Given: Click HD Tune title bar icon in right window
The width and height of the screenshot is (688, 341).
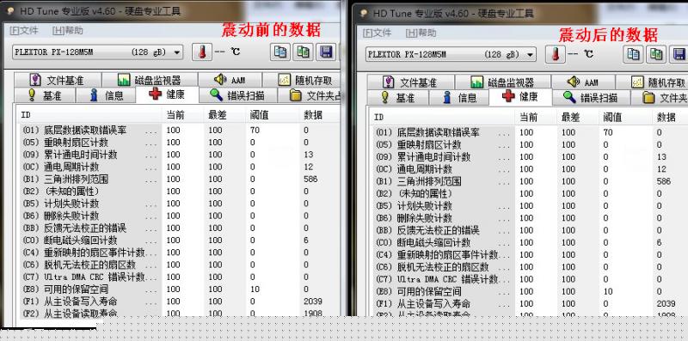Looking at the screenshot, I should [363, 13].
